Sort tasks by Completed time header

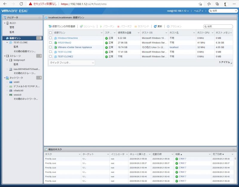click(223, 154)
